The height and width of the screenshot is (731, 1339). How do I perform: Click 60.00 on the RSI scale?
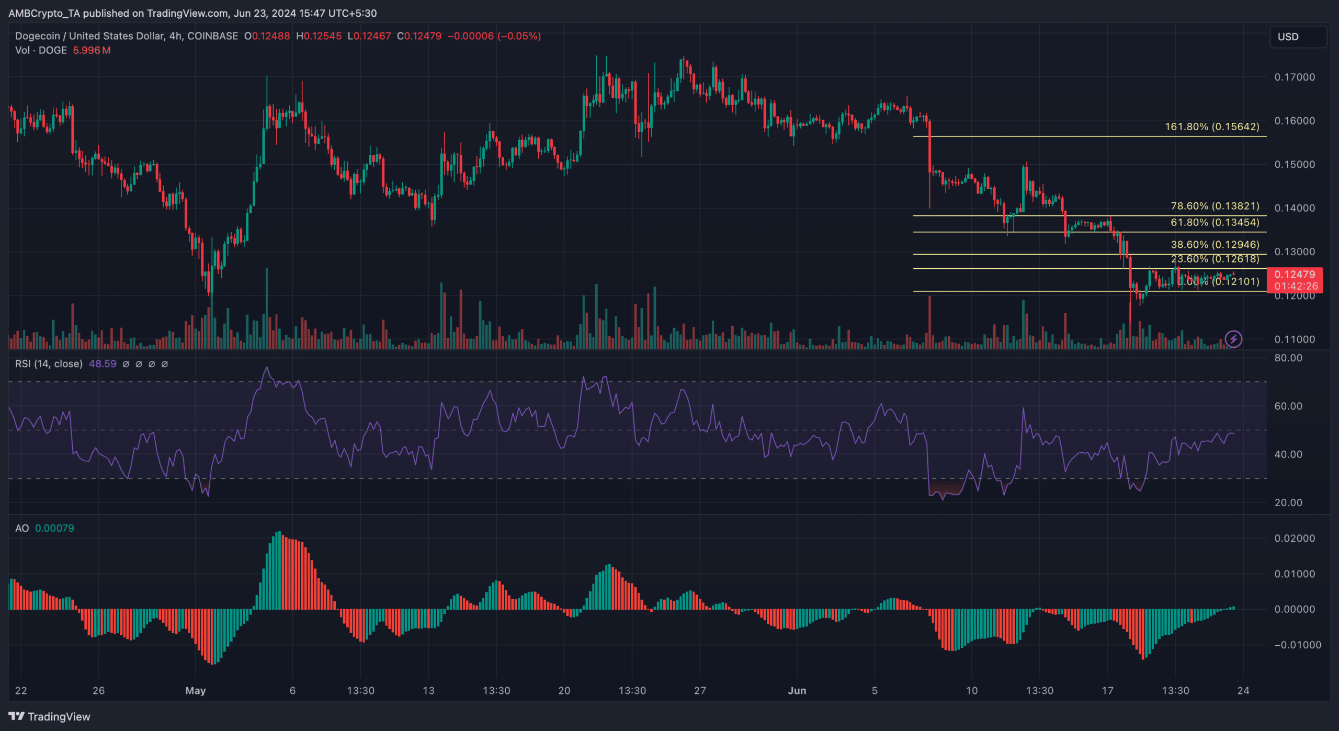pos(1288,406)
